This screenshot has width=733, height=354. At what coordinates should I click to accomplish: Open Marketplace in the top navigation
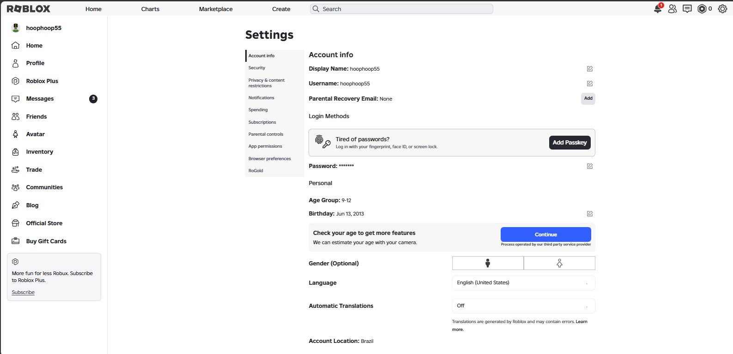pos(216,9)
